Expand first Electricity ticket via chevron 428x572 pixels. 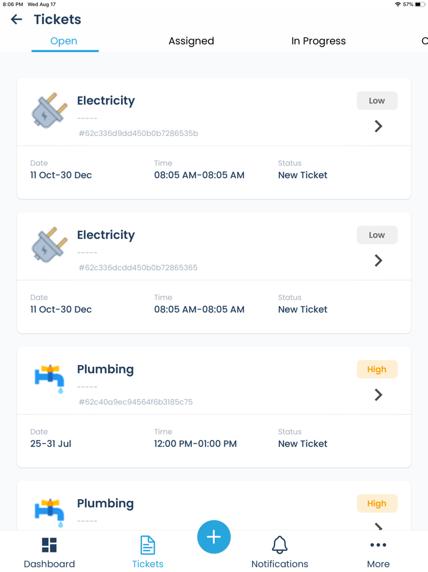pyautogui.click(x=378, y=126)
